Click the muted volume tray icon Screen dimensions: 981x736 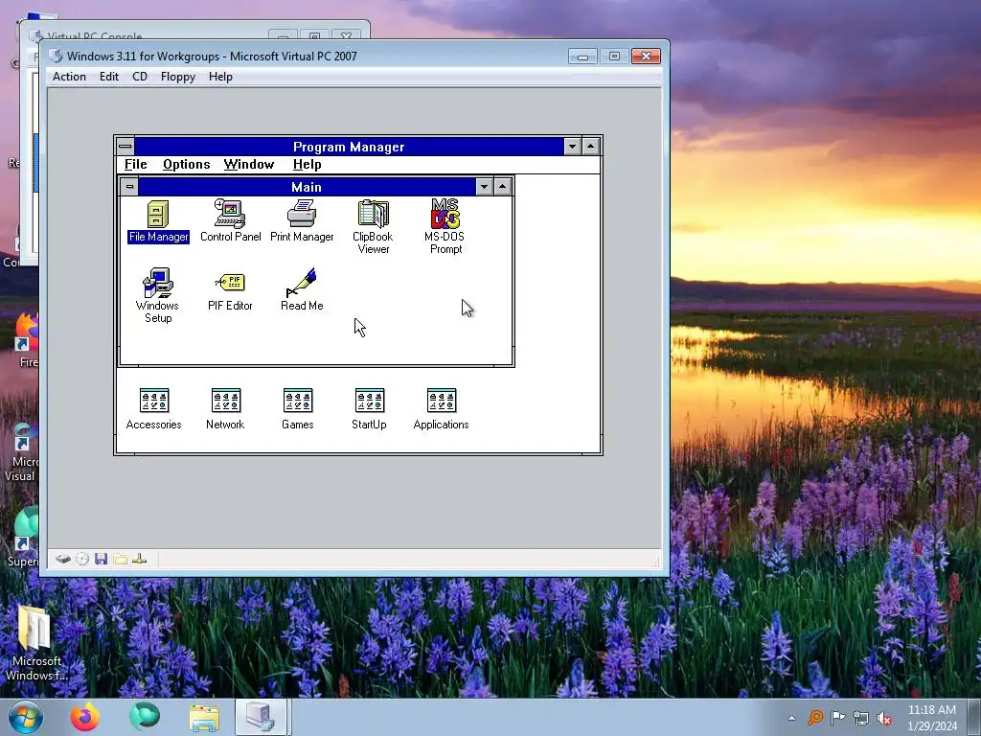[x=884, y=718]
